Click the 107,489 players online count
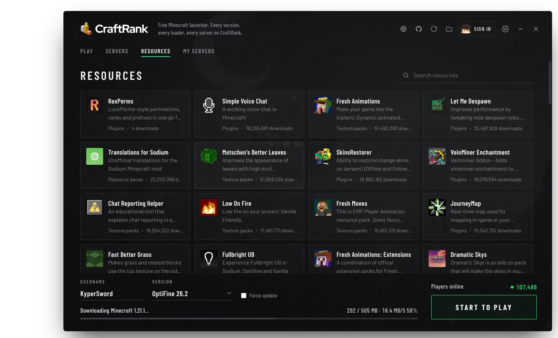 coord(526,287)
